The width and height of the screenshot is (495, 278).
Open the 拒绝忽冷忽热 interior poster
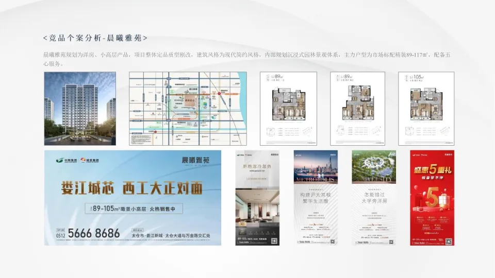tap(257, 198)
